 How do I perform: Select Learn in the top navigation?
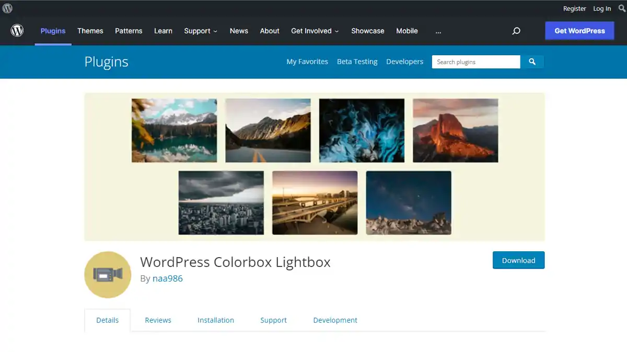[163, 31]
